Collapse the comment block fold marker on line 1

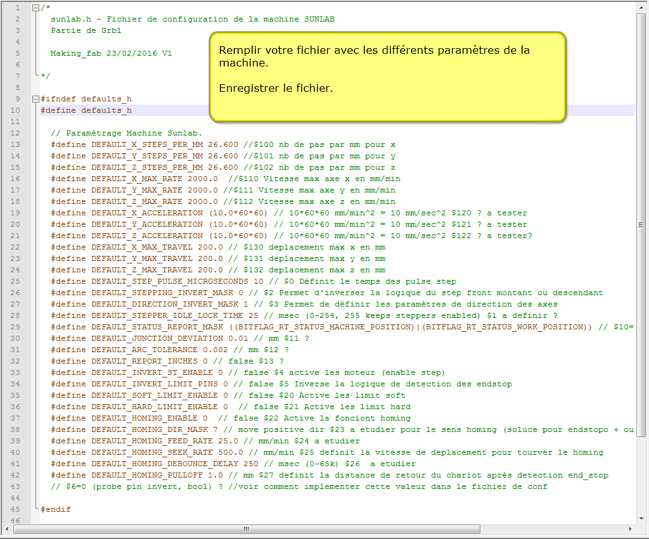(35, 8)
